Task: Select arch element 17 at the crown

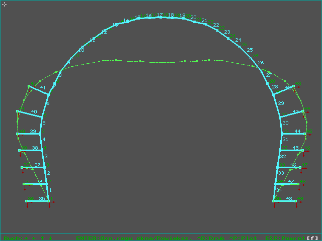Action: tap(160, 18)
